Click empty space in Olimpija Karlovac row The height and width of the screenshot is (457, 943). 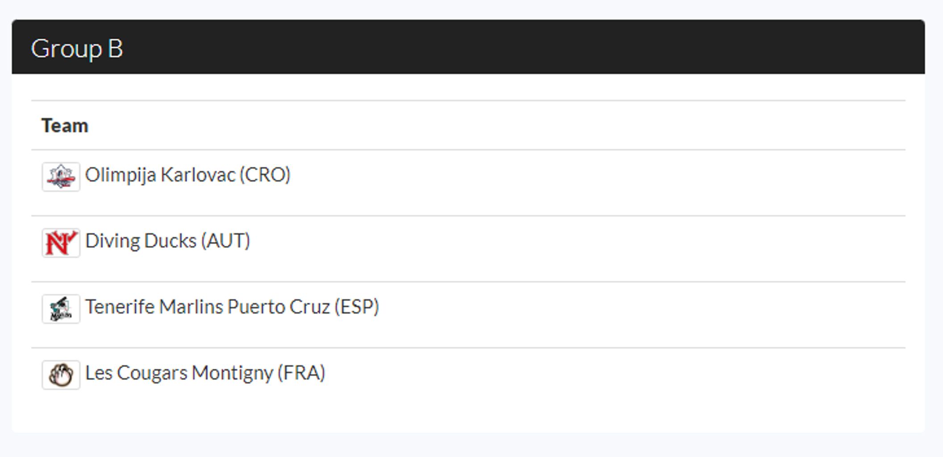pyautogui.click(x=598, y=183)
